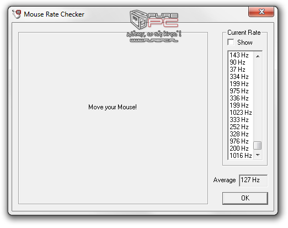Click the rate list scroll down arrow
Image resolution: width=288 pixels, height=228 pixels.
click(258, 155)
